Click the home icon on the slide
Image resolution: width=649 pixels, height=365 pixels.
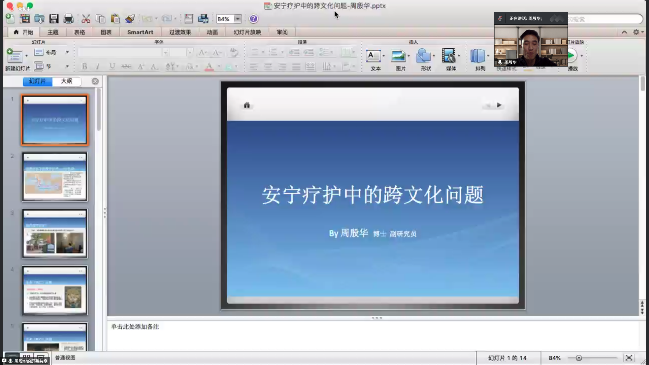pyautogui.click(x=247, y=105)
